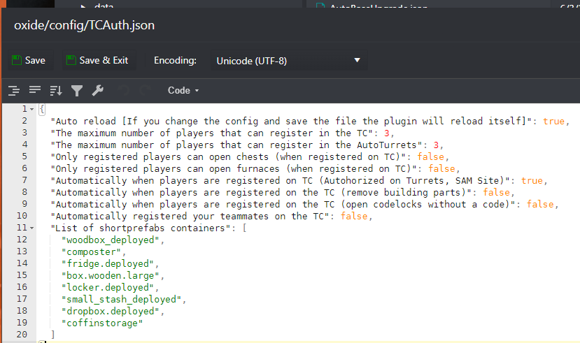Image resolution: width=580 pixels, height=343 pixels.
Task: Click the Redo arrow icon
Action: (145, 90)
